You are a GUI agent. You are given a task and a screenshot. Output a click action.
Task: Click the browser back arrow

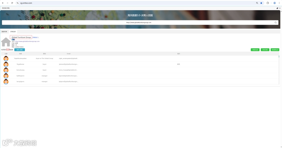[x=3, y=3]
